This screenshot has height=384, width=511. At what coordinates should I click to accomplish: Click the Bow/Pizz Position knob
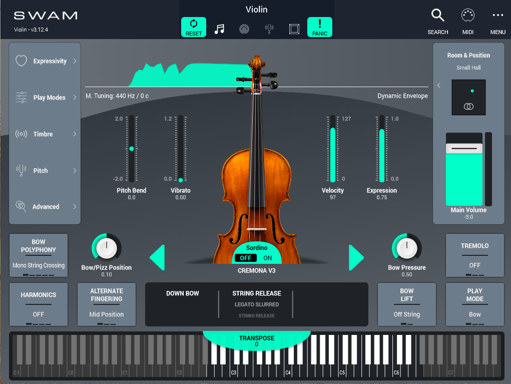pos(107,248)
